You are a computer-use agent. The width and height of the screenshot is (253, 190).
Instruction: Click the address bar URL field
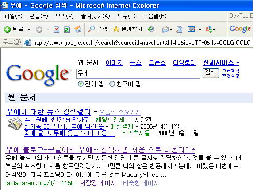click(138, 42)
